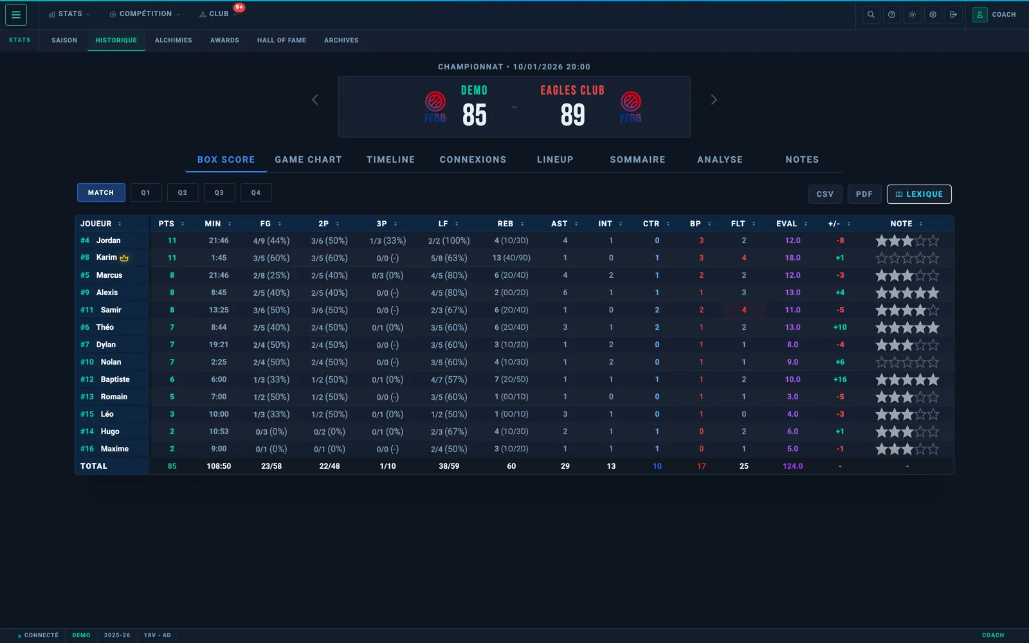Open the Lineup tab
The height and width of the screenshot is (643, 1029).
pyautogui.click(x=555, y=160)
